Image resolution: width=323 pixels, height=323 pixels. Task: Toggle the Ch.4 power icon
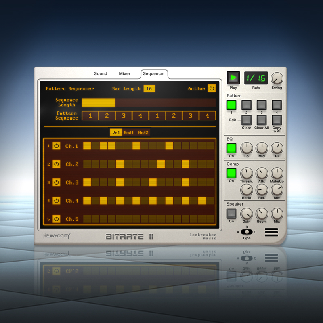point(56,201)
